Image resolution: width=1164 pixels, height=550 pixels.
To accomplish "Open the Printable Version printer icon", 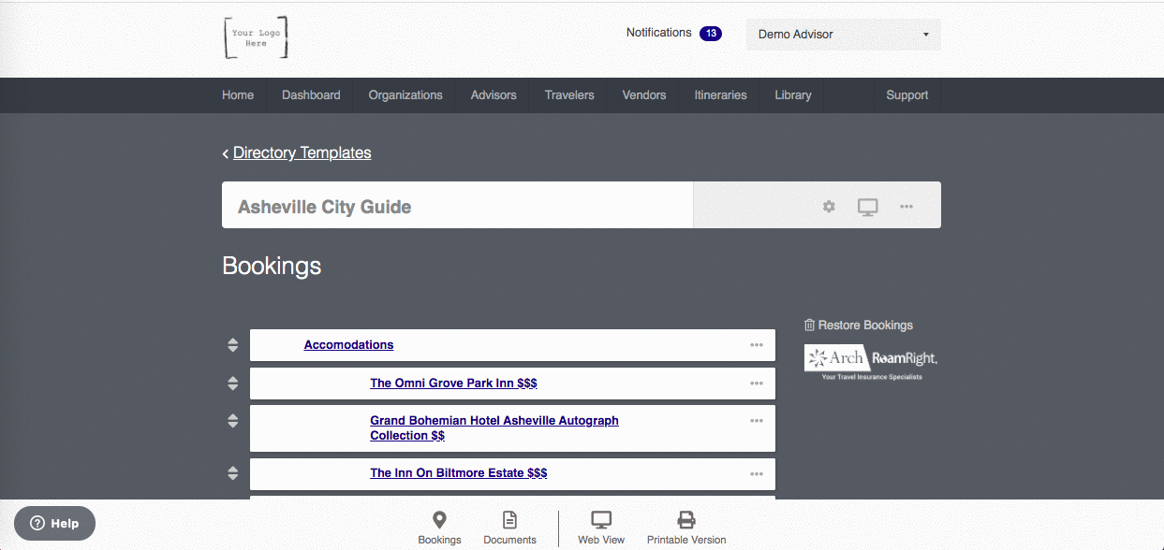I will [686, 520].
